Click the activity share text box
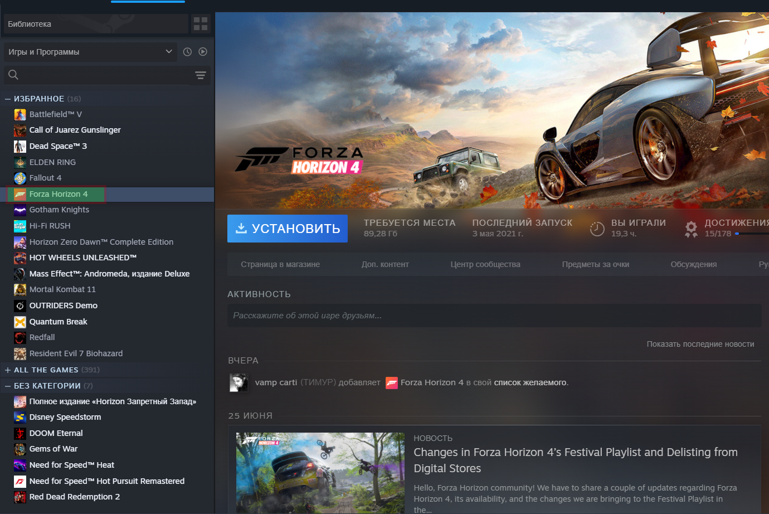This screenshot has width=769, height=514. pos(494,316)
